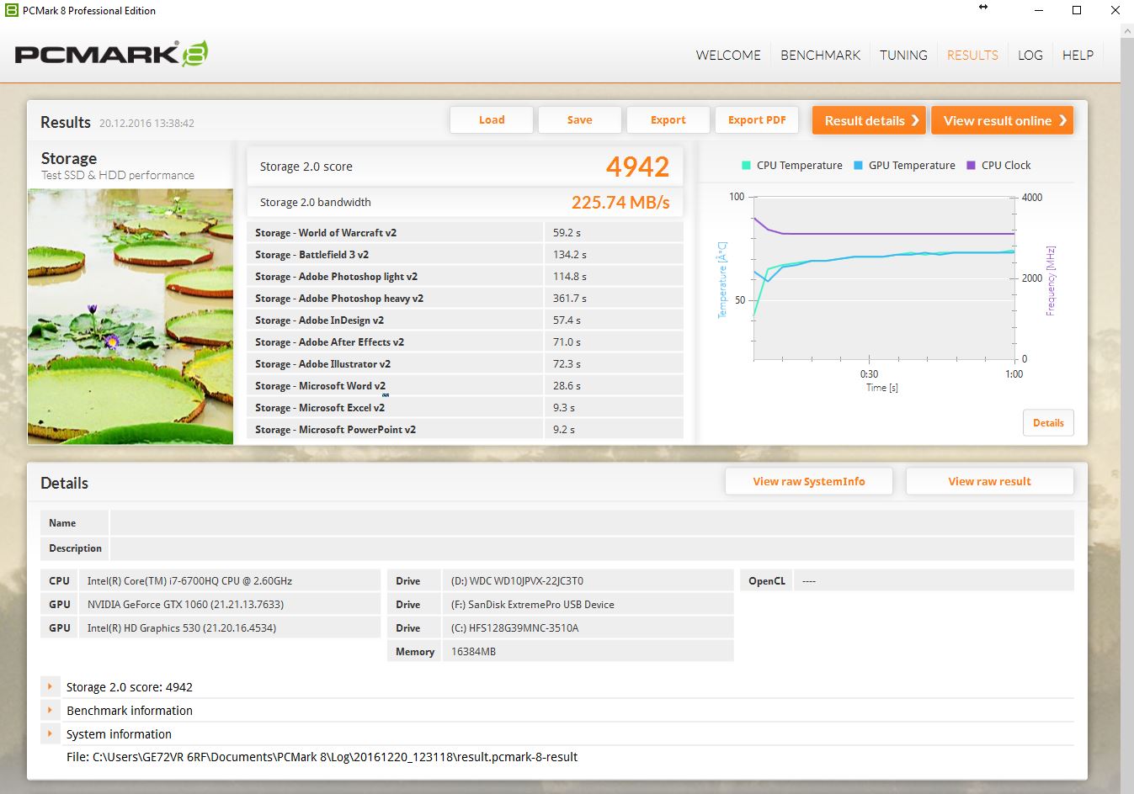The height and width of the screenshot is (794, 1134).
Task: Click the Storage 2.0 score value 4942
Action: 637,167
